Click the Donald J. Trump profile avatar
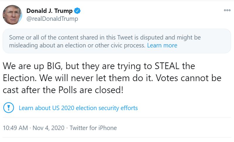The height and width of the screenshot is (142, 234). (x=12, y=15)
